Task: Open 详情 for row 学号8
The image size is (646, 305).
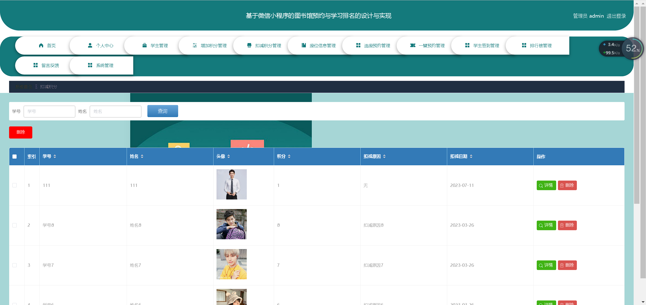Action: [546, 225]
